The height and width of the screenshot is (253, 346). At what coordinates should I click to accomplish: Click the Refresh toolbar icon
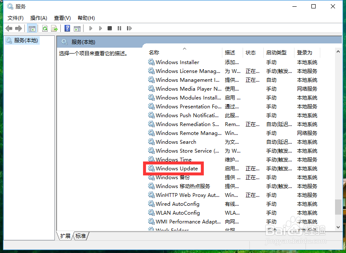coord(45,28)
